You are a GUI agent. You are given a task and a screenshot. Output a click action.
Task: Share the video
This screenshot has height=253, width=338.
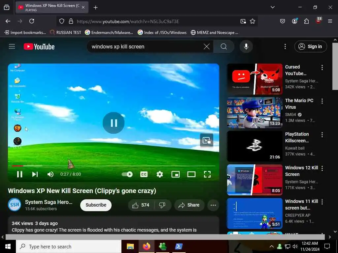(189, 205)
